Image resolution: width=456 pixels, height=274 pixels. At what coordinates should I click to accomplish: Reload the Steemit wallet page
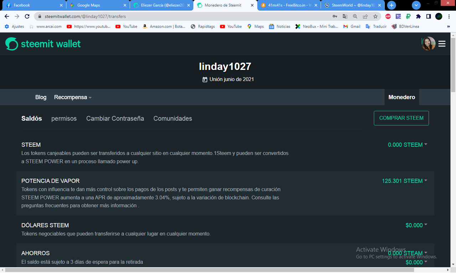(27, 16)
